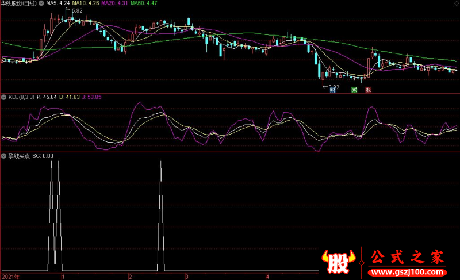
Task: Click the 2.82 low price label
Action: pyautogui.click(x=334, y=87)
